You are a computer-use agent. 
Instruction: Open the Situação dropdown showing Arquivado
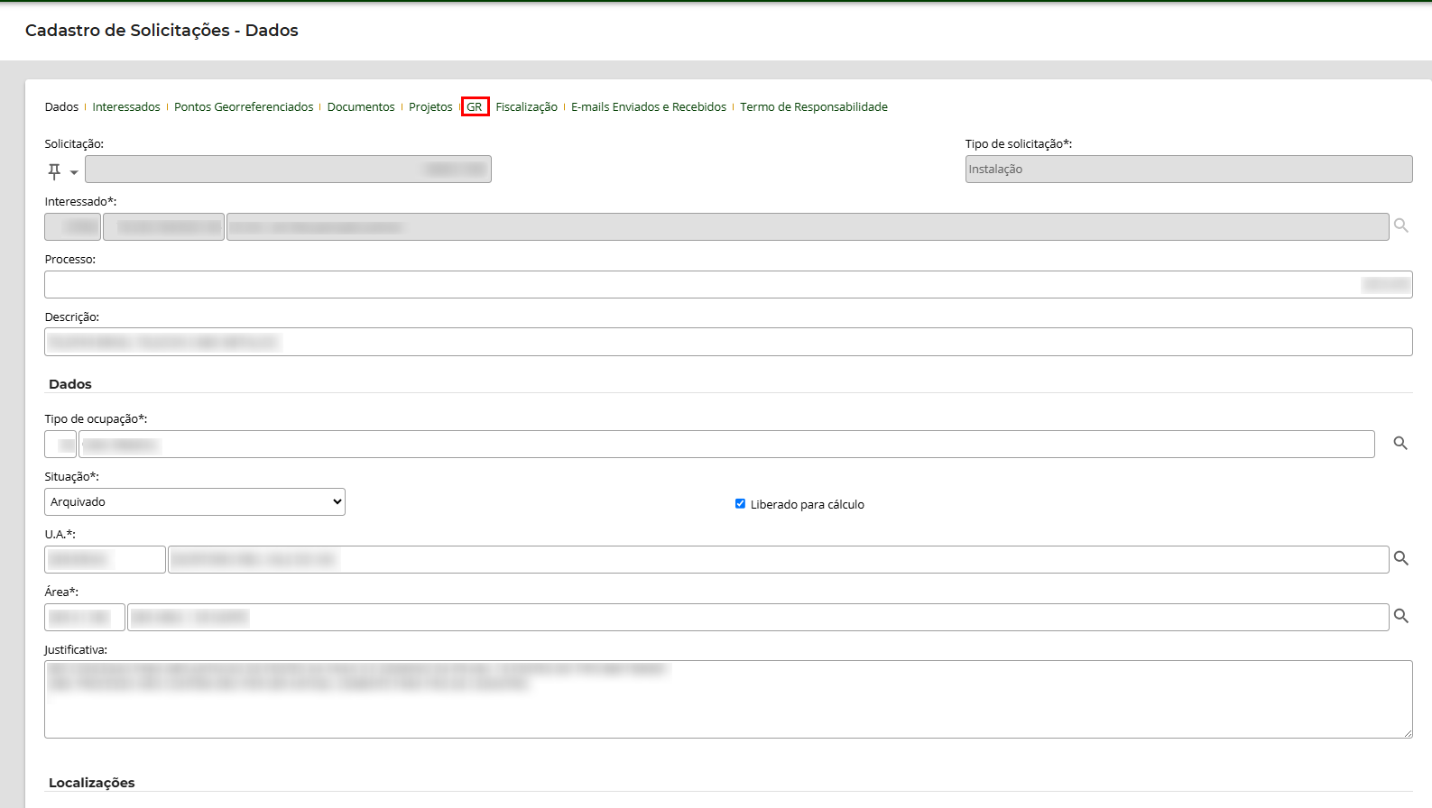195,502
